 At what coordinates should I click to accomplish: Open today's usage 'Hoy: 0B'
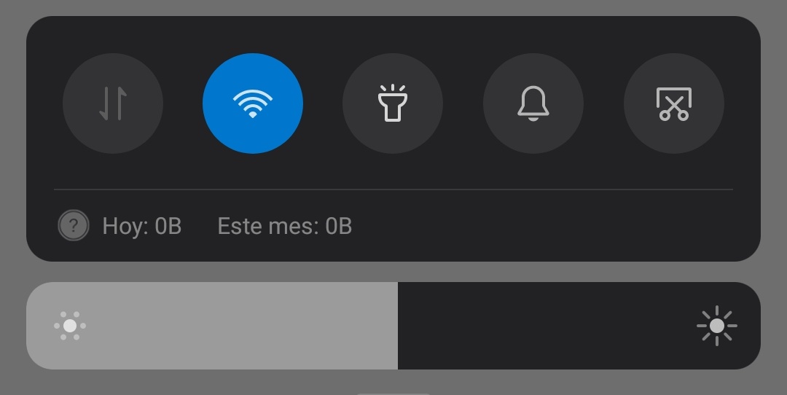tap(141, 226)
